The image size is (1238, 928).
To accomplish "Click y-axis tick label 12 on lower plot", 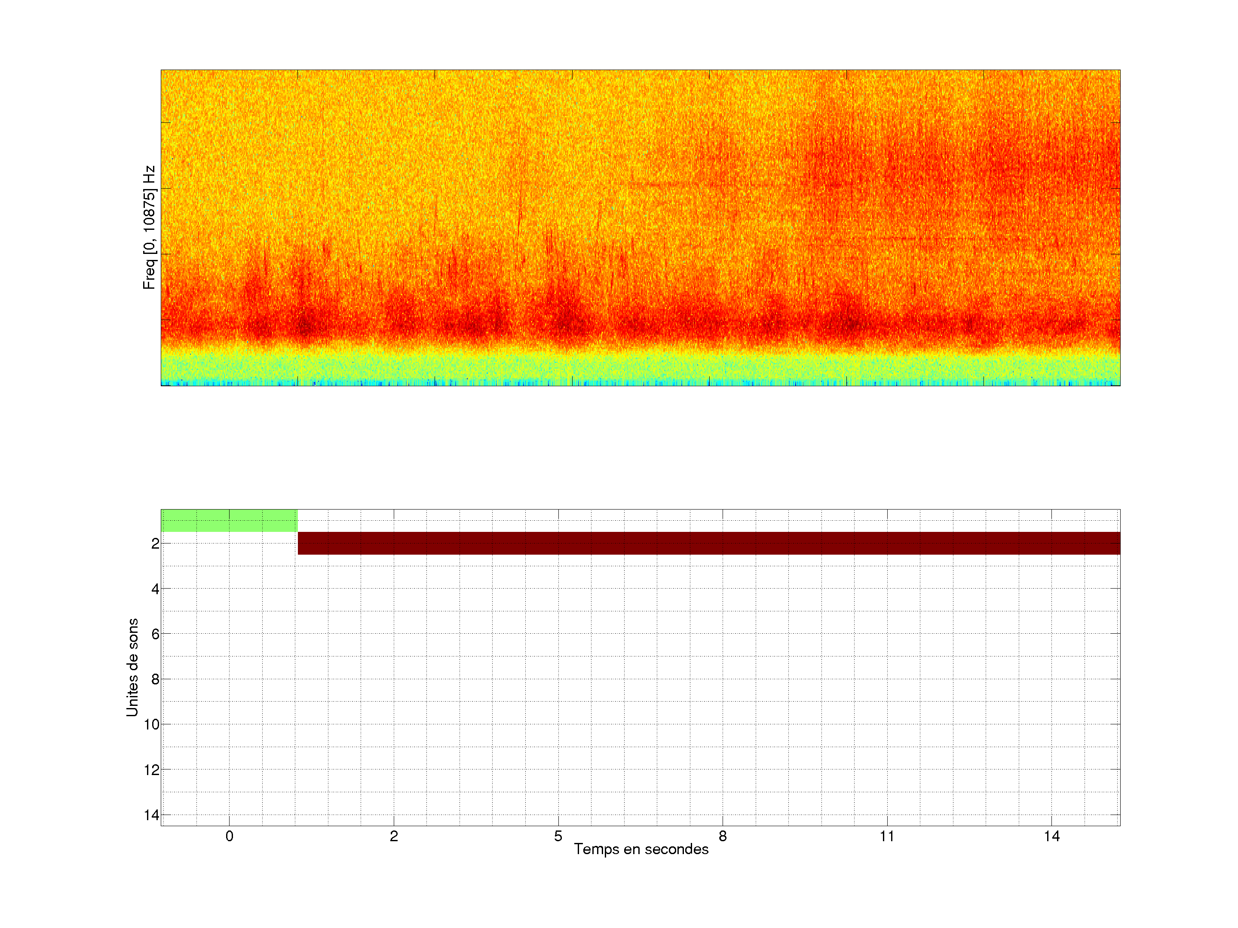I will coord(152,770).
